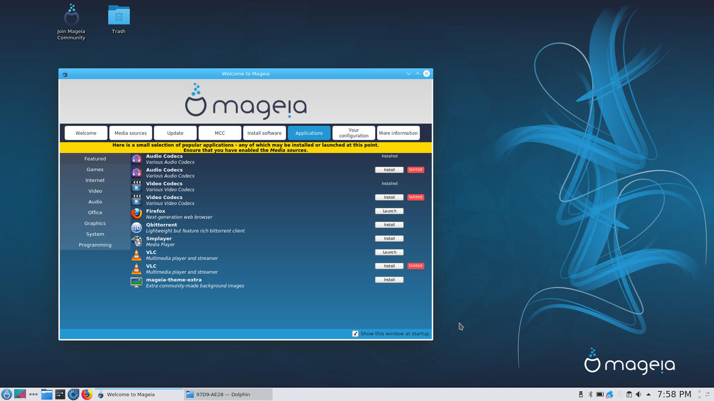
Task: Switch to the Welcome tab
Action: tap(86, 133)
